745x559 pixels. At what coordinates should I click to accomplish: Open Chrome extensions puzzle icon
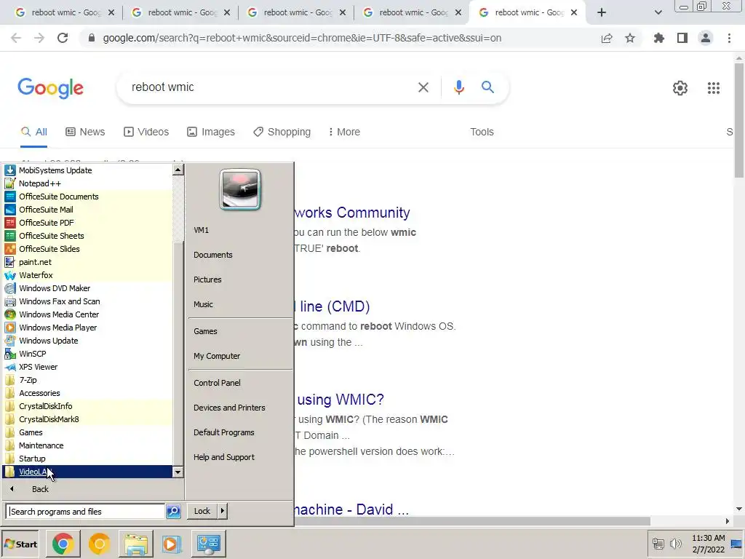(x=658, y=38)
